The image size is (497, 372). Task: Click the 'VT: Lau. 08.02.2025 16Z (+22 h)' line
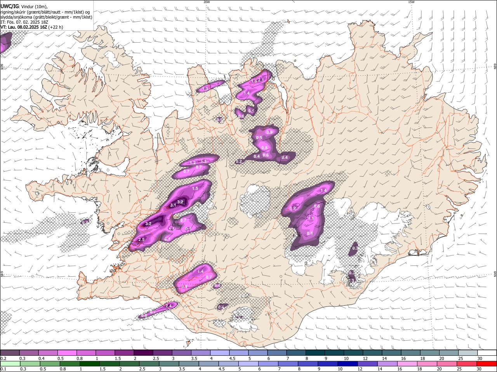click(x=32, y=27)
